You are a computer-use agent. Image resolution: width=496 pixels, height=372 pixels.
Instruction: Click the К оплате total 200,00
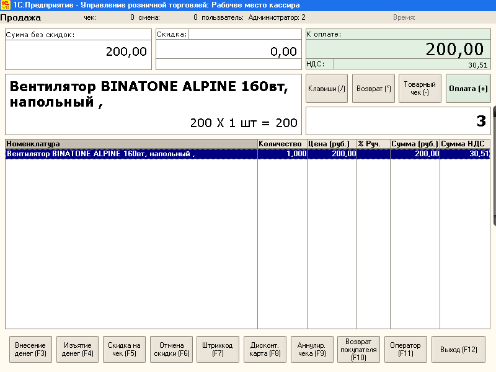(x=454, y=50)
